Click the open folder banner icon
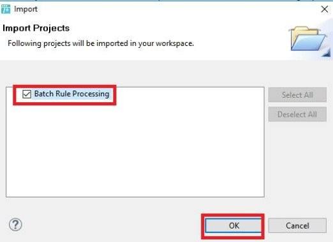Screen dimensions: 333x242 point(309,38)
